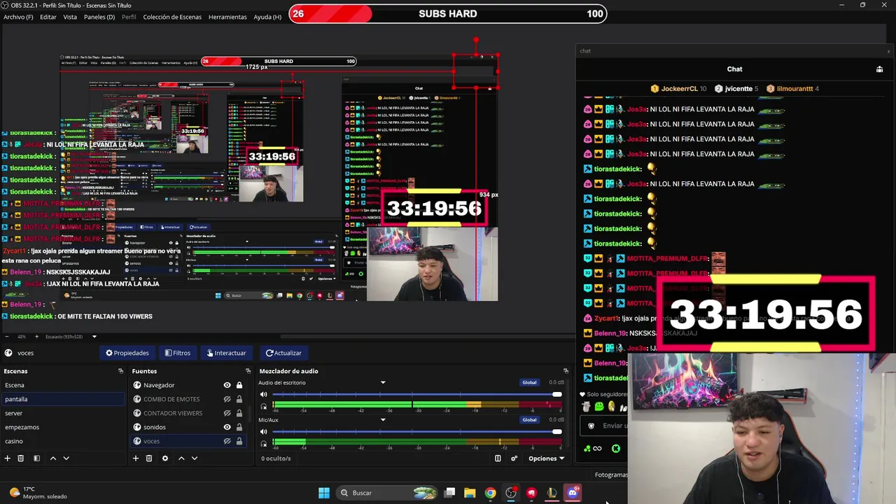The image size is (896, 504).
Task: Open Discord from the taskbar
Action: click(573, 493)
